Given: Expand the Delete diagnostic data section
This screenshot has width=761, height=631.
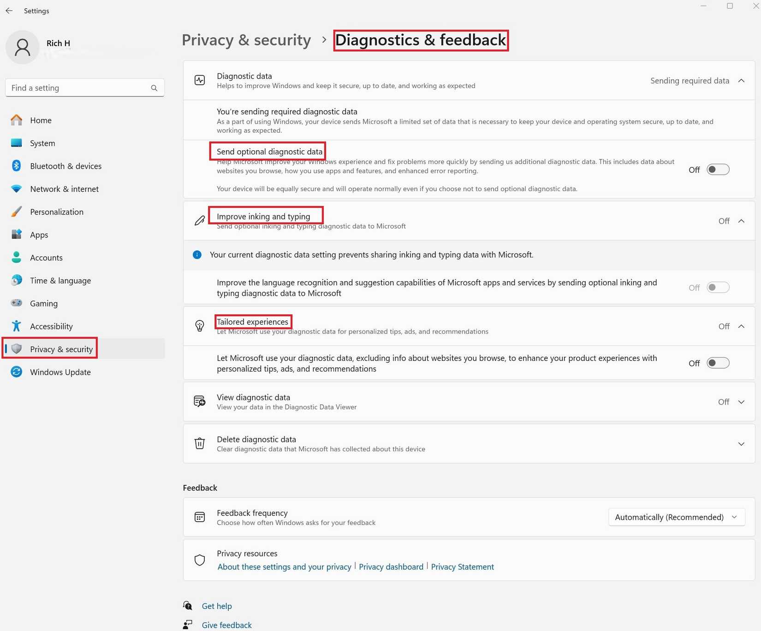Looking at the screenshot, I should click(x=741, y=444).
